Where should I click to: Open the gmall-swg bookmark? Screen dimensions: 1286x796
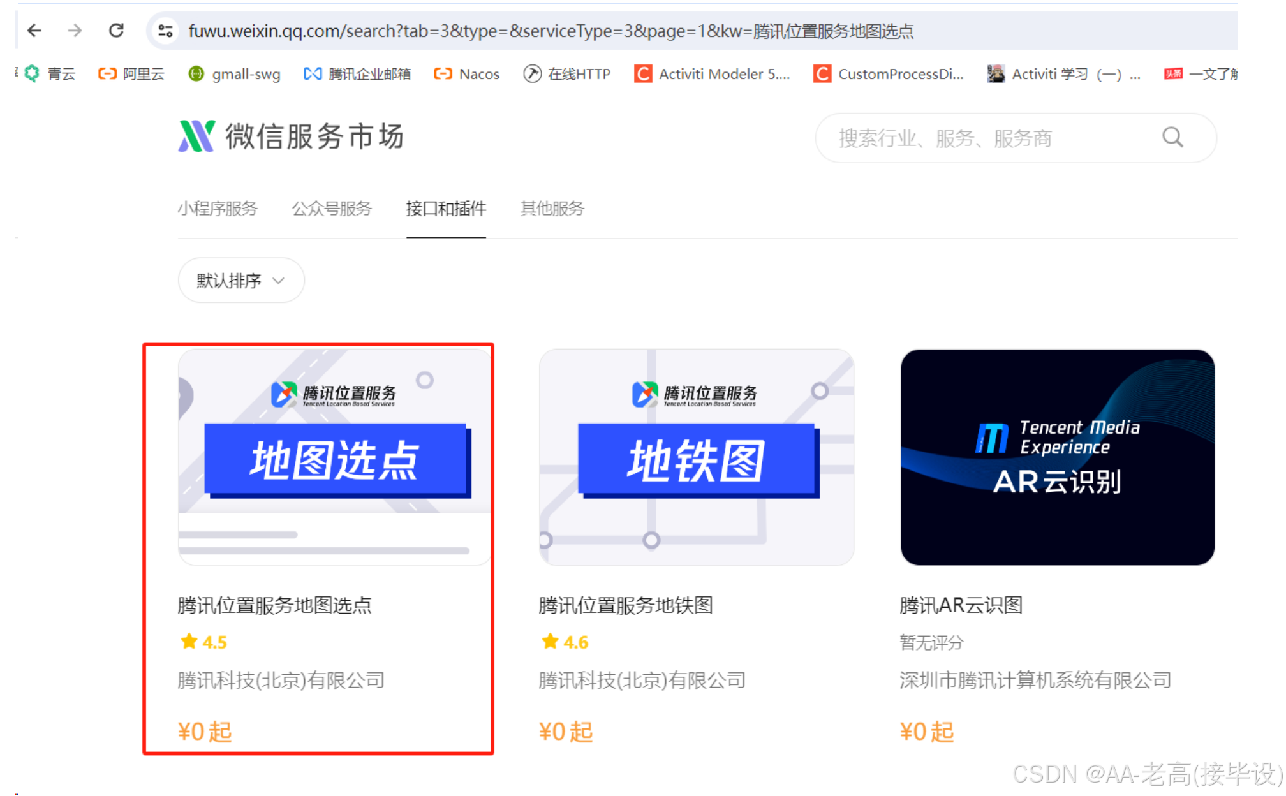pyautogui.click(x=235, y=74)
